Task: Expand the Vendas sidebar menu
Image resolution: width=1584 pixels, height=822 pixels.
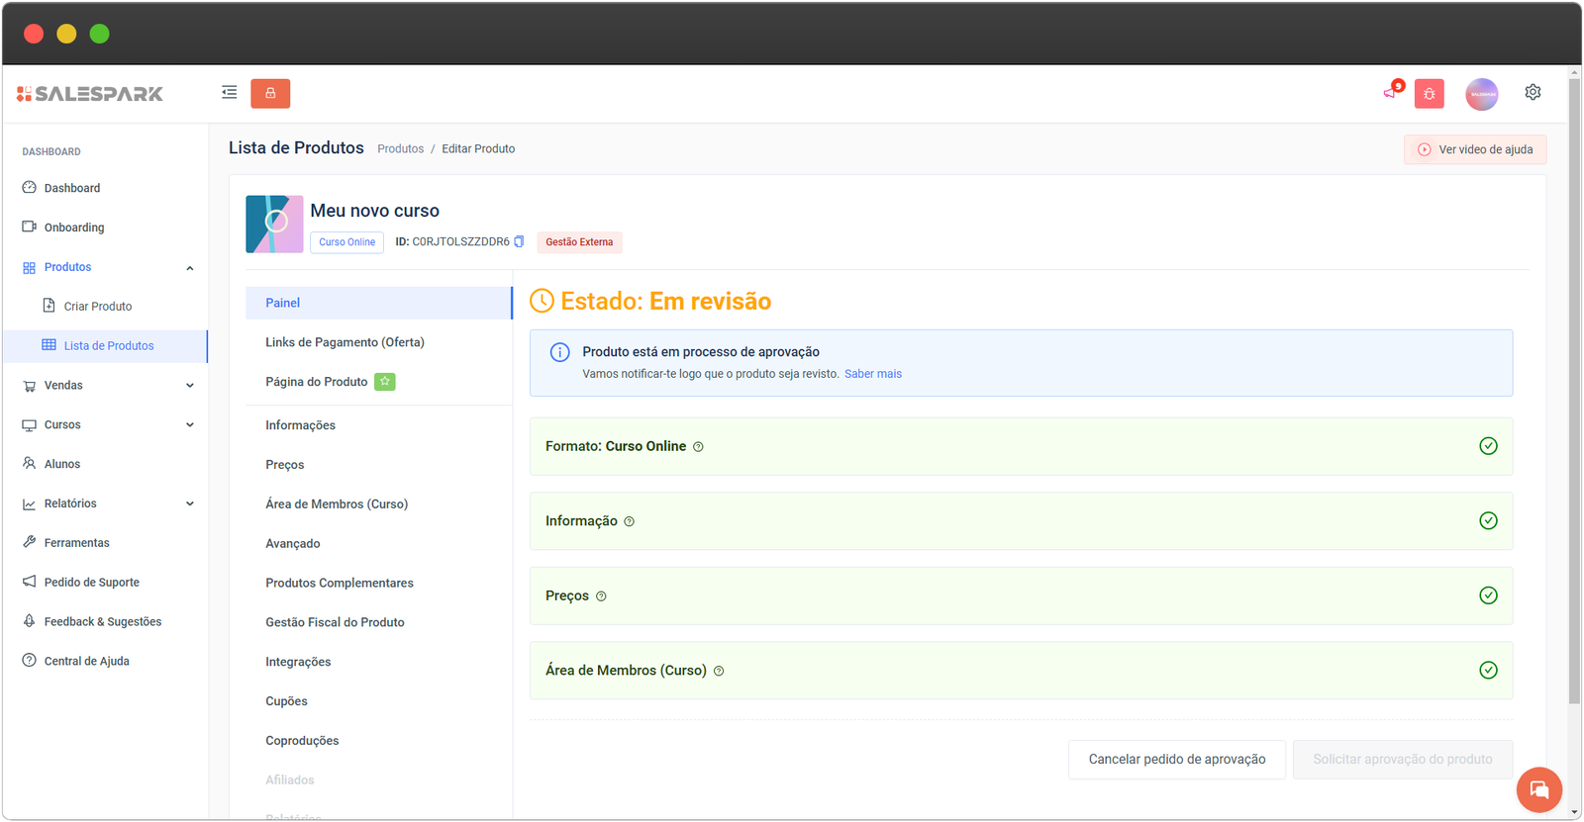Action: tap(190, 386)
